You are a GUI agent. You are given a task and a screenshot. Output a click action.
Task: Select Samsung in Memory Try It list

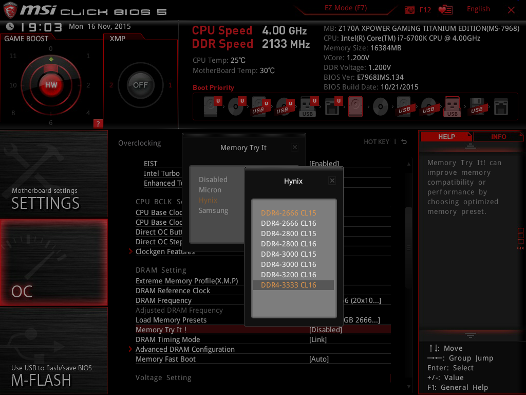pyautogui.click(x=213, y=210)
